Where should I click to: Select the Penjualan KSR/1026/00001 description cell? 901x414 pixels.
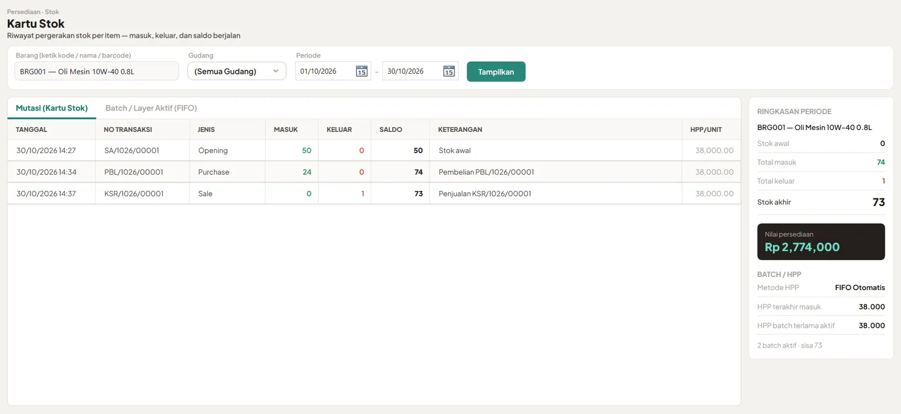[556, 193]
